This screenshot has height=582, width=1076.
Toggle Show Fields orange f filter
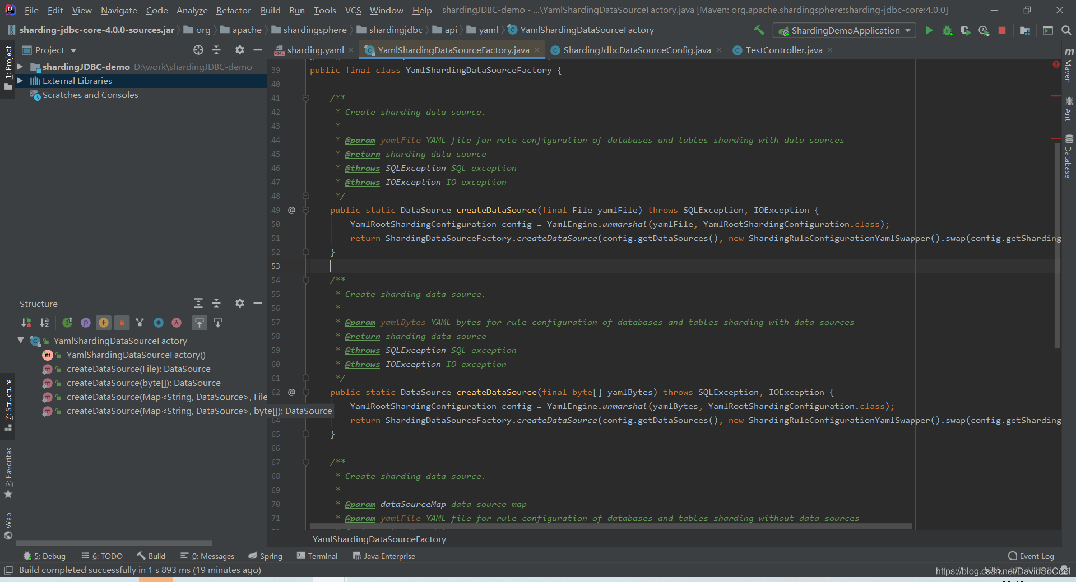[104, 323]
